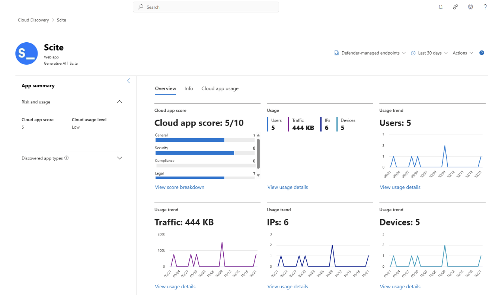
Task: Click the Cloud usage level Low value
Action: (x=75, y=127)
